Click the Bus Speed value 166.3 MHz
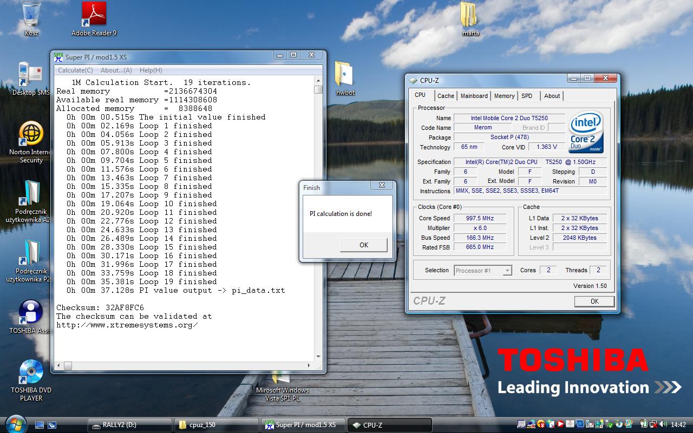693x433 pixels. click(479, 238)
